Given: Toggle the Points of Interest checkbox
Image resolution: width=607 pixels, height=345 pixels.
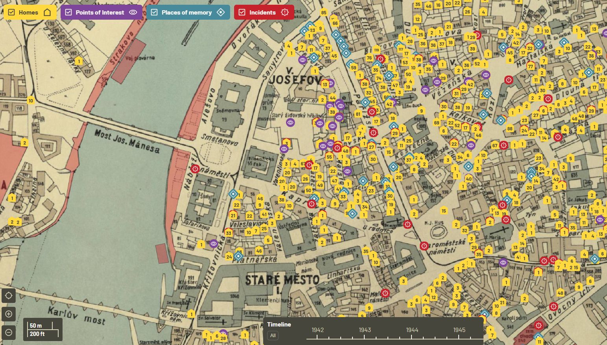Looking at the screenshot, I should coord(68,13).
